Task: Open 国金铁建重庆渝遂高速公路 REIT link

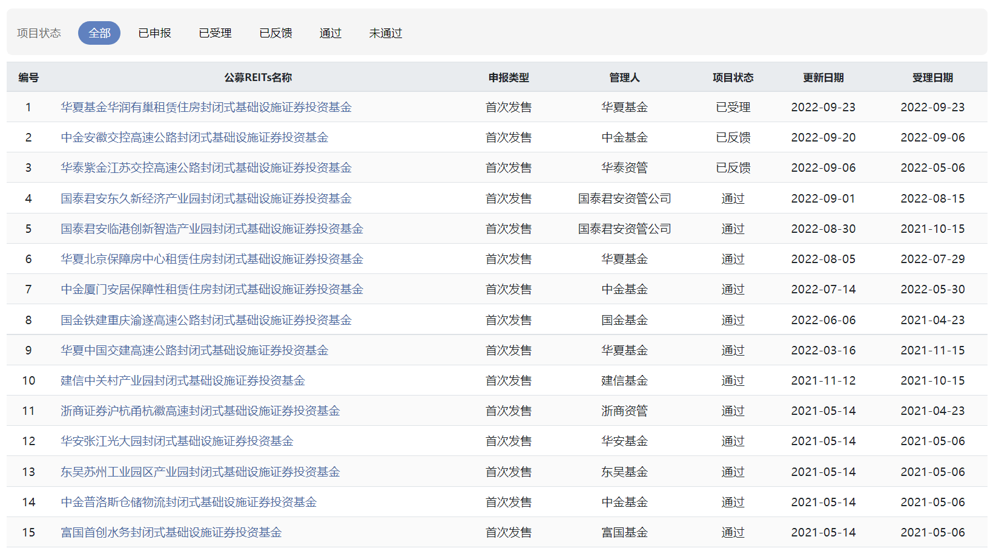Action: click(206, 320)
